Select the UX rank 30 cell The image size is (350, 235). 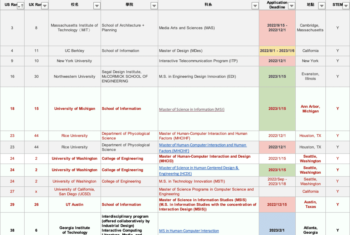tap(36, 77)
